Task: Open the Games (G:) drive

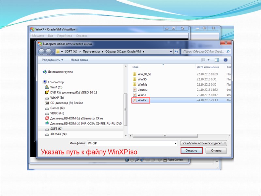Action: (x=55, y=108)
